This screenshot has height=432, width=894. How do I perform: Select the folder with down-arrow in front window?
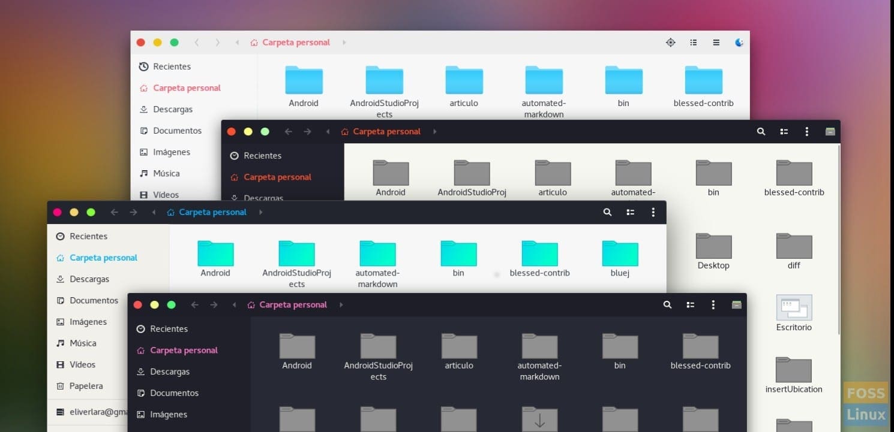pyautogui.click(x=539, y=419)
